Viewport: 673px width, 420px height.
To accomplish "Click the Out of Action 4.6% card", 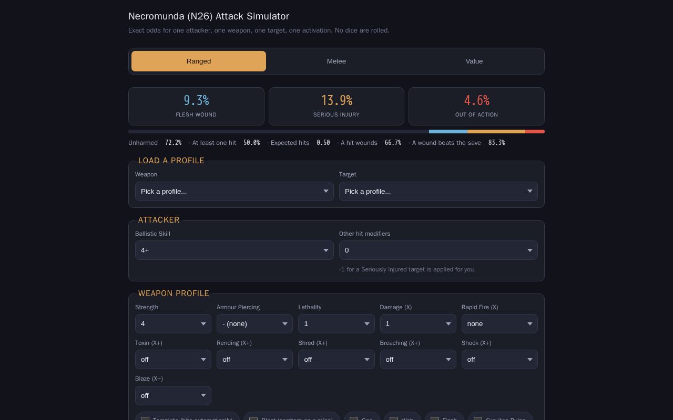I will coord(476,106).
